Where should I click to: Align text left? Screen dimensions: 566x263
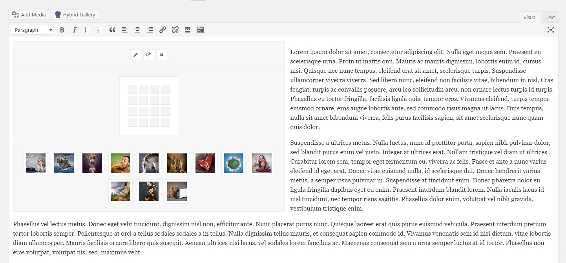(x=125, y=30)
